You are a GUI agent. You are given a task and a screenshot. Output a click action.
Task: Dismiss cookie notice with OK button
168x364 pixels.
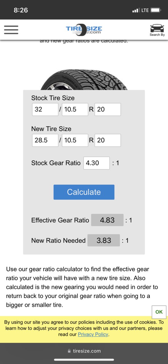point(159,312)
